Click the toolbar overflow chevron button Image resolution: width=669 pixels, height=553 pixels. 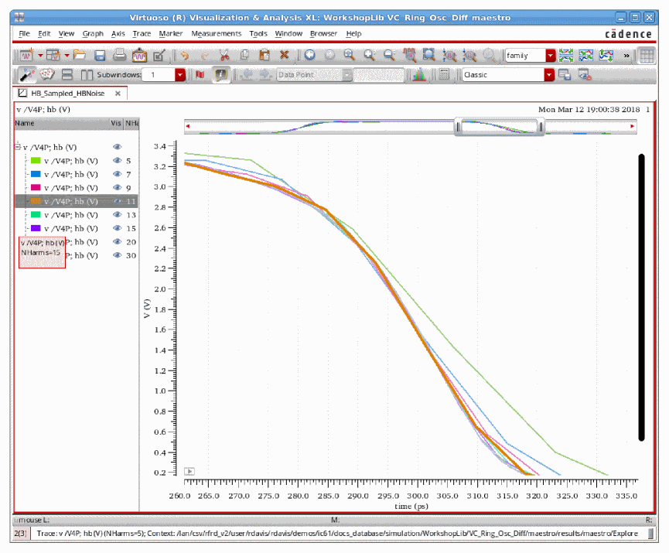tap(626, 56)
